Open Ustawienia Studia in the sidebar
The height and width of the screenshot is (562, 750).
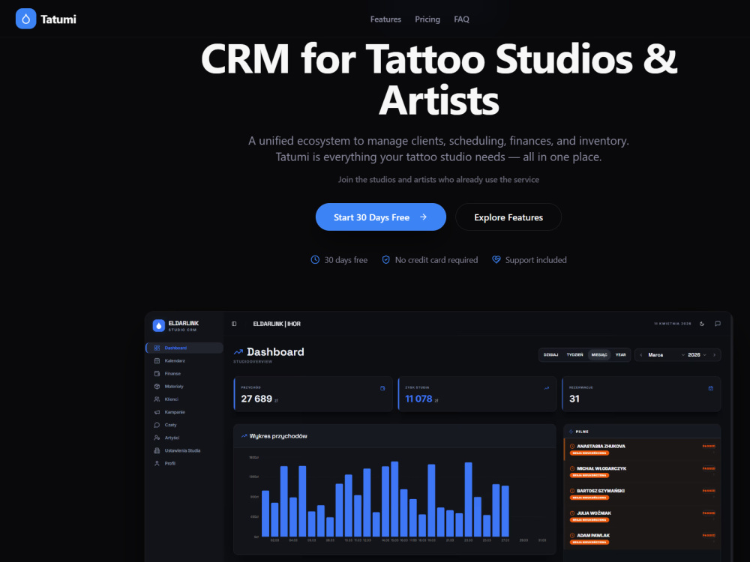184,450
